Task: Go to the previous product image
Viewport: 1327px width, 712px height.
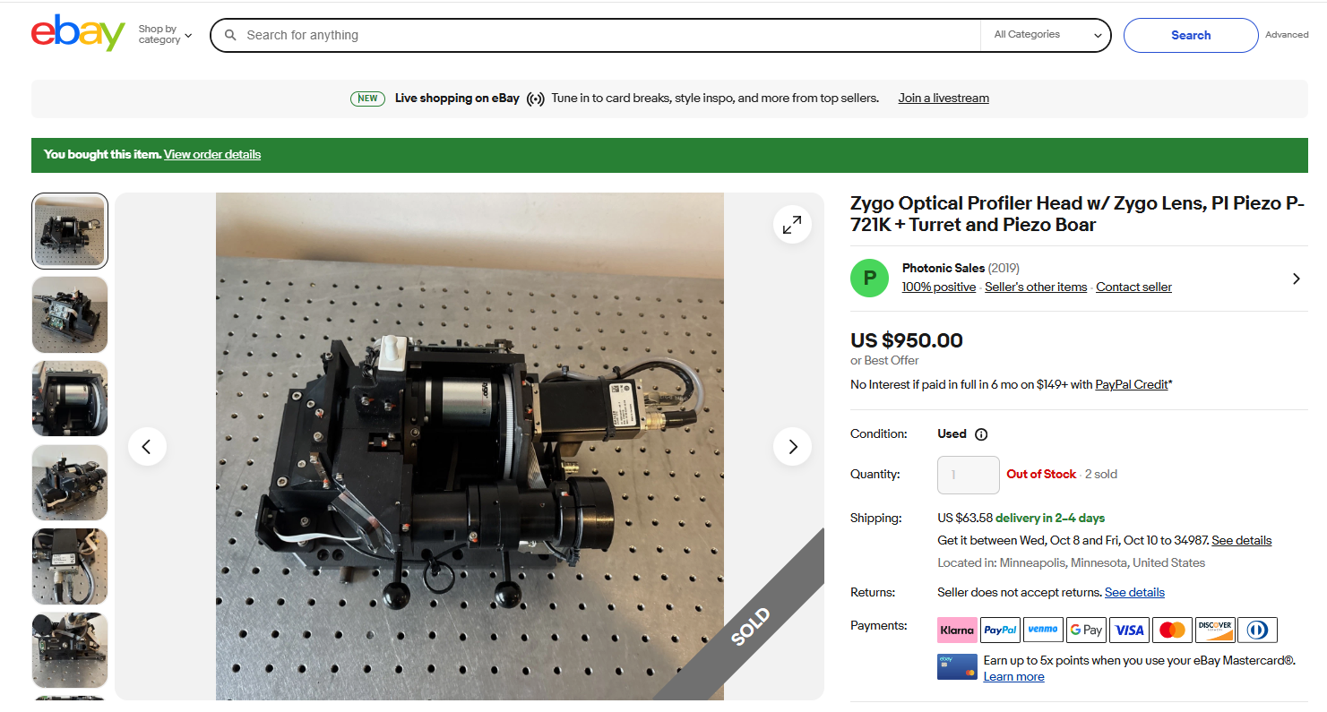Action: (x=147, y=446)
